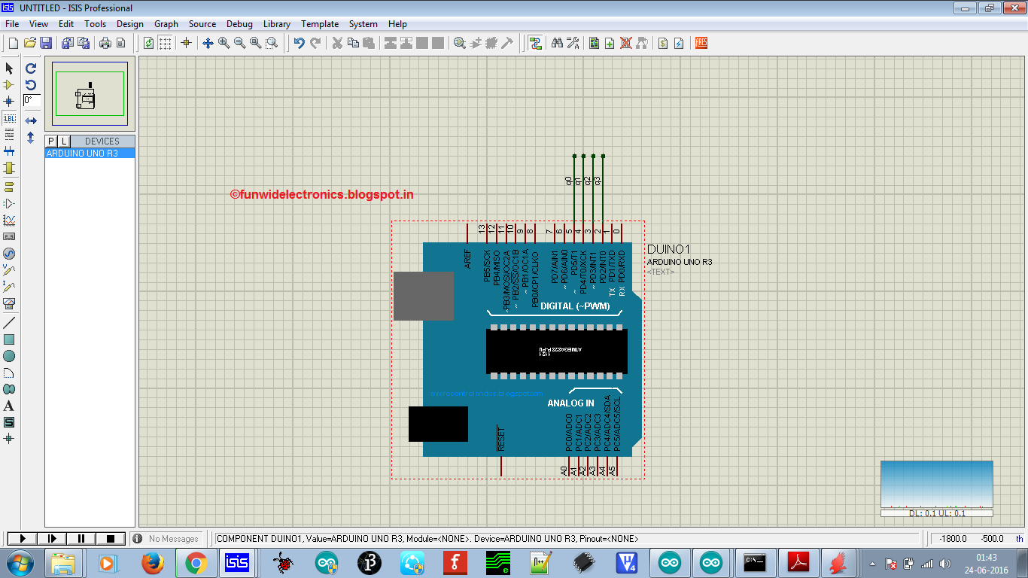Open a design with the folder icon
Image resolution: width=1028 pixels, height=578 pixels.
click(x=30, y=44)
